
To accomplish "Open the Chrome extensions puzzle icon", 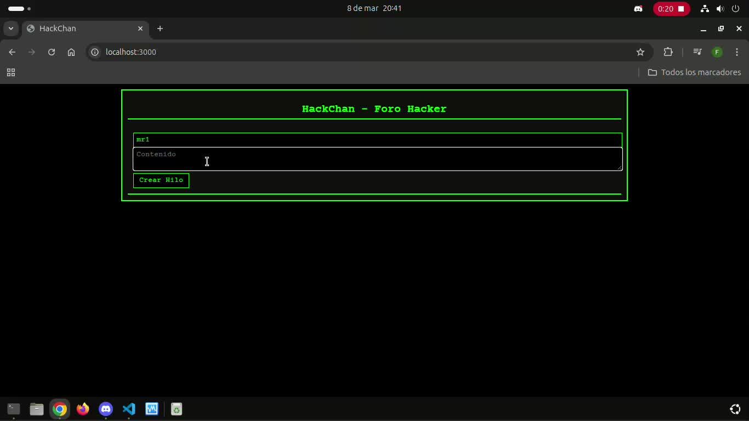I will point(668,52).
